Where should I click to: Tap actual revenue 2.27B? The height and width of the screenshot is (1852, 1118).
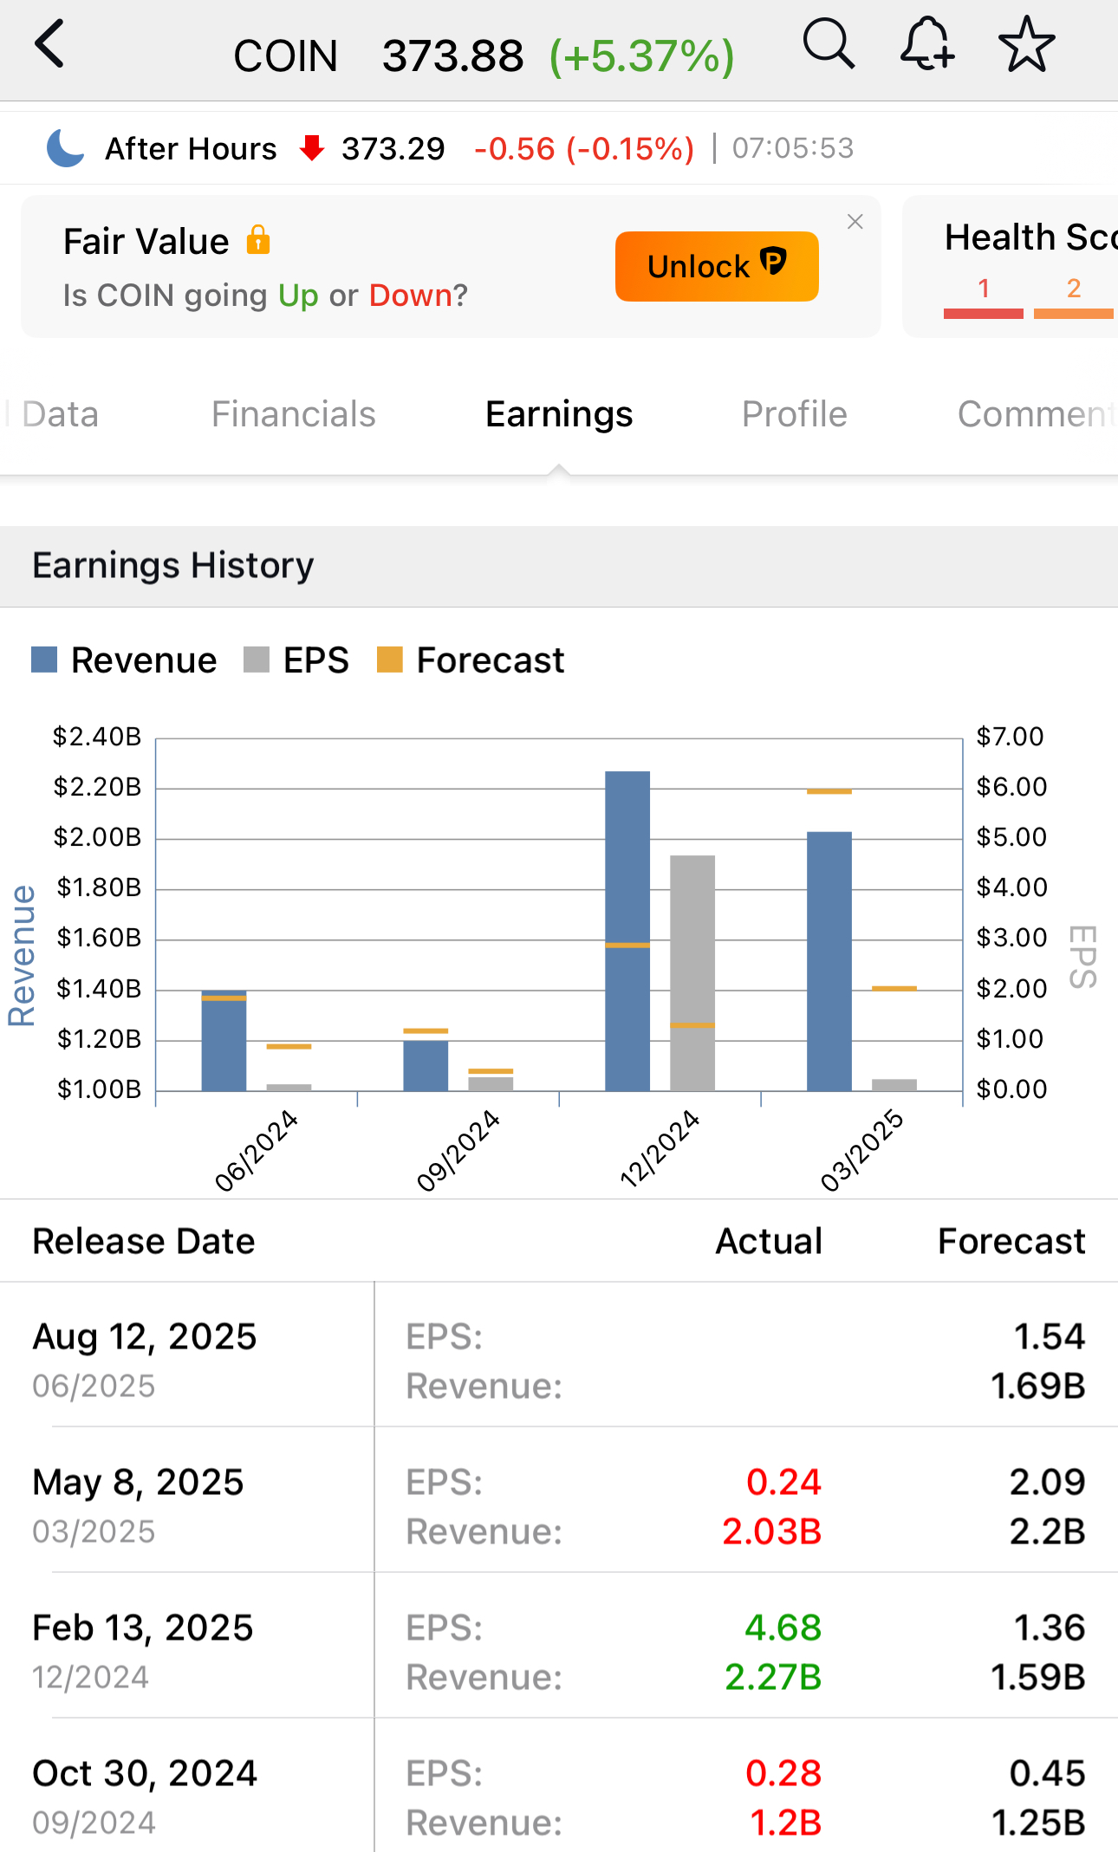click(773, 1677)
